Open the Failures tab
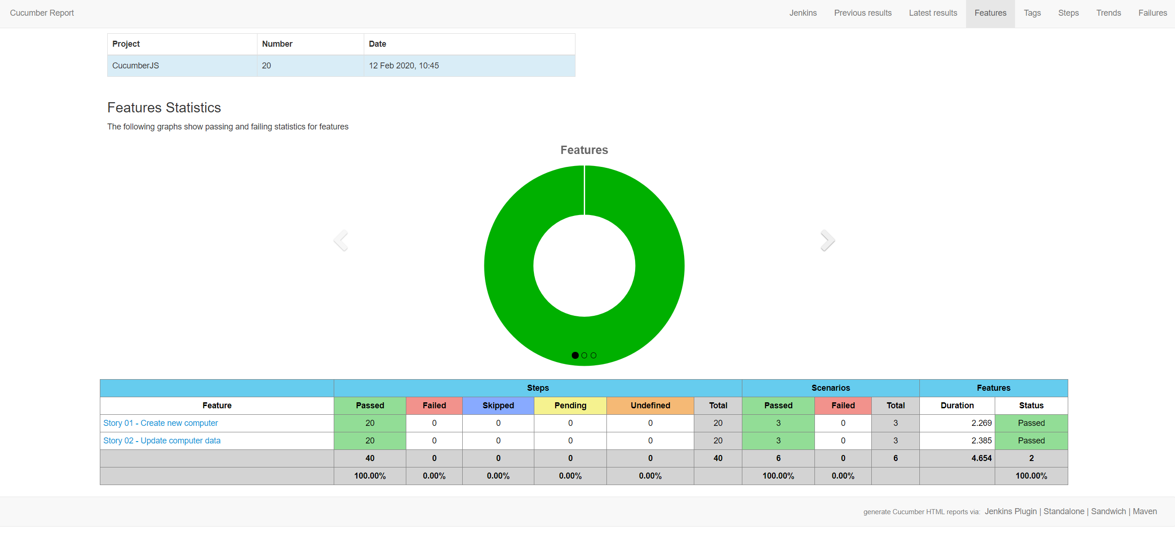This screenshot has width=1175, height=541. pyautogui.click(x=1152, y=13)
